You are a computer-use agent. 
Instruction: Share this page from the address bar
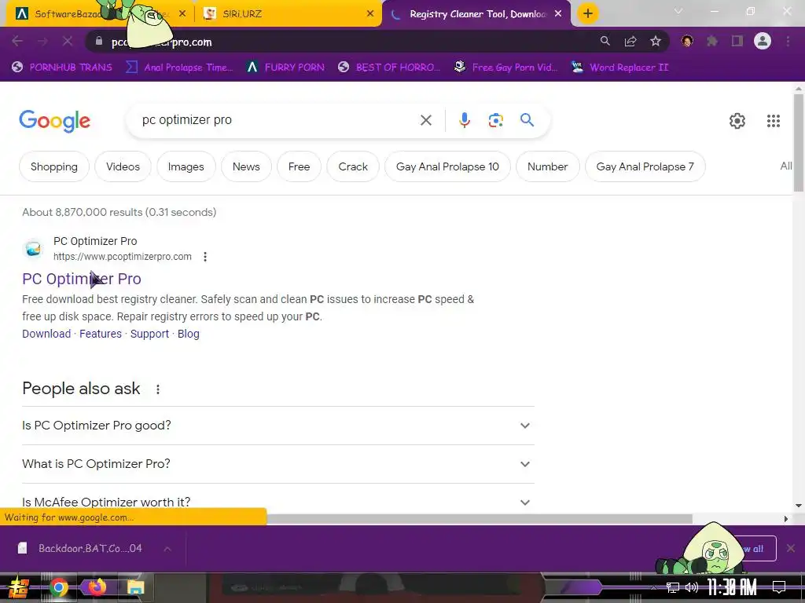point(630,42)
